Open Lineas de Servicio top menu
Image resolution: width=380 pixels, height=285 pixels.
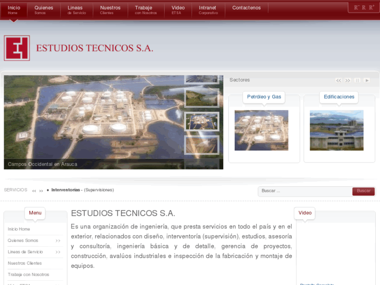coord(77,10)
